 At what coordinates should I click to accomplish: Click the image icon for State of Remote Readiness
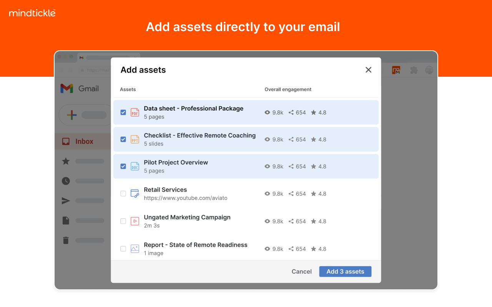click(135, 249)
